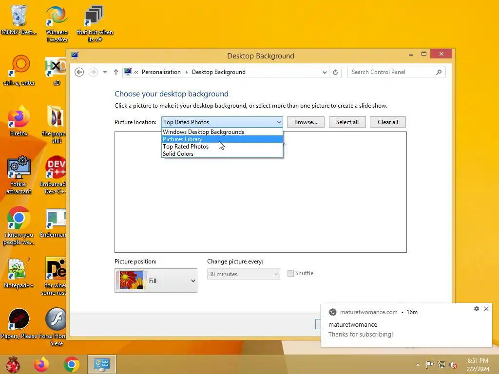Open Chrome from the taskbar
The image size is (499, 374).
(x=71, y=364)
